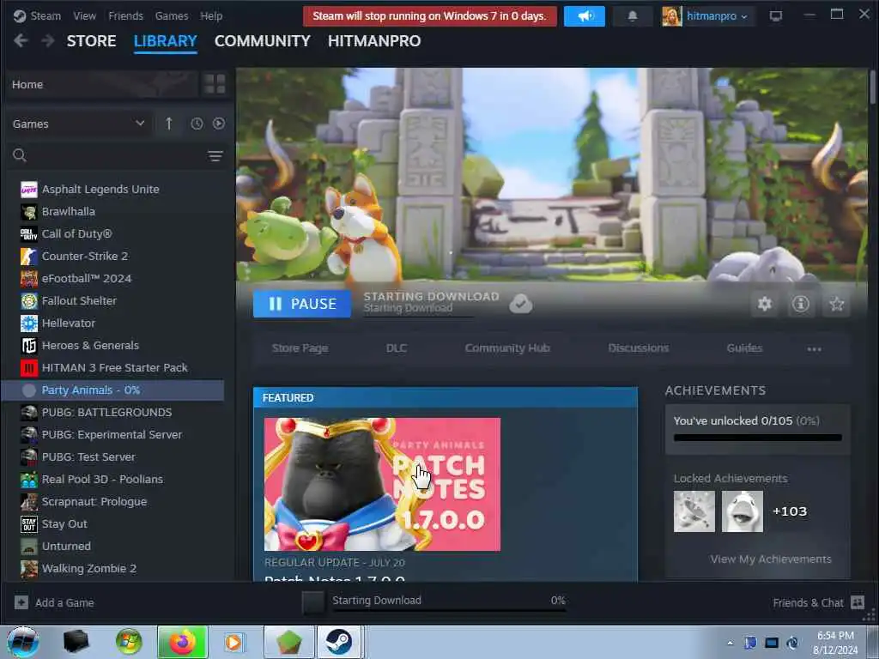This screenshot has width=879, height=659.
Task: Open the DLC link
Action: click(397, 348)
